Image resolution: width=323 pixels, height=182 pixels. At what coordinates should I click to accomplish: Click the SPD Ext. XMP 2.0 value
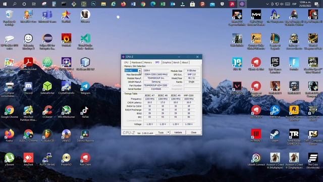(191, 74)
